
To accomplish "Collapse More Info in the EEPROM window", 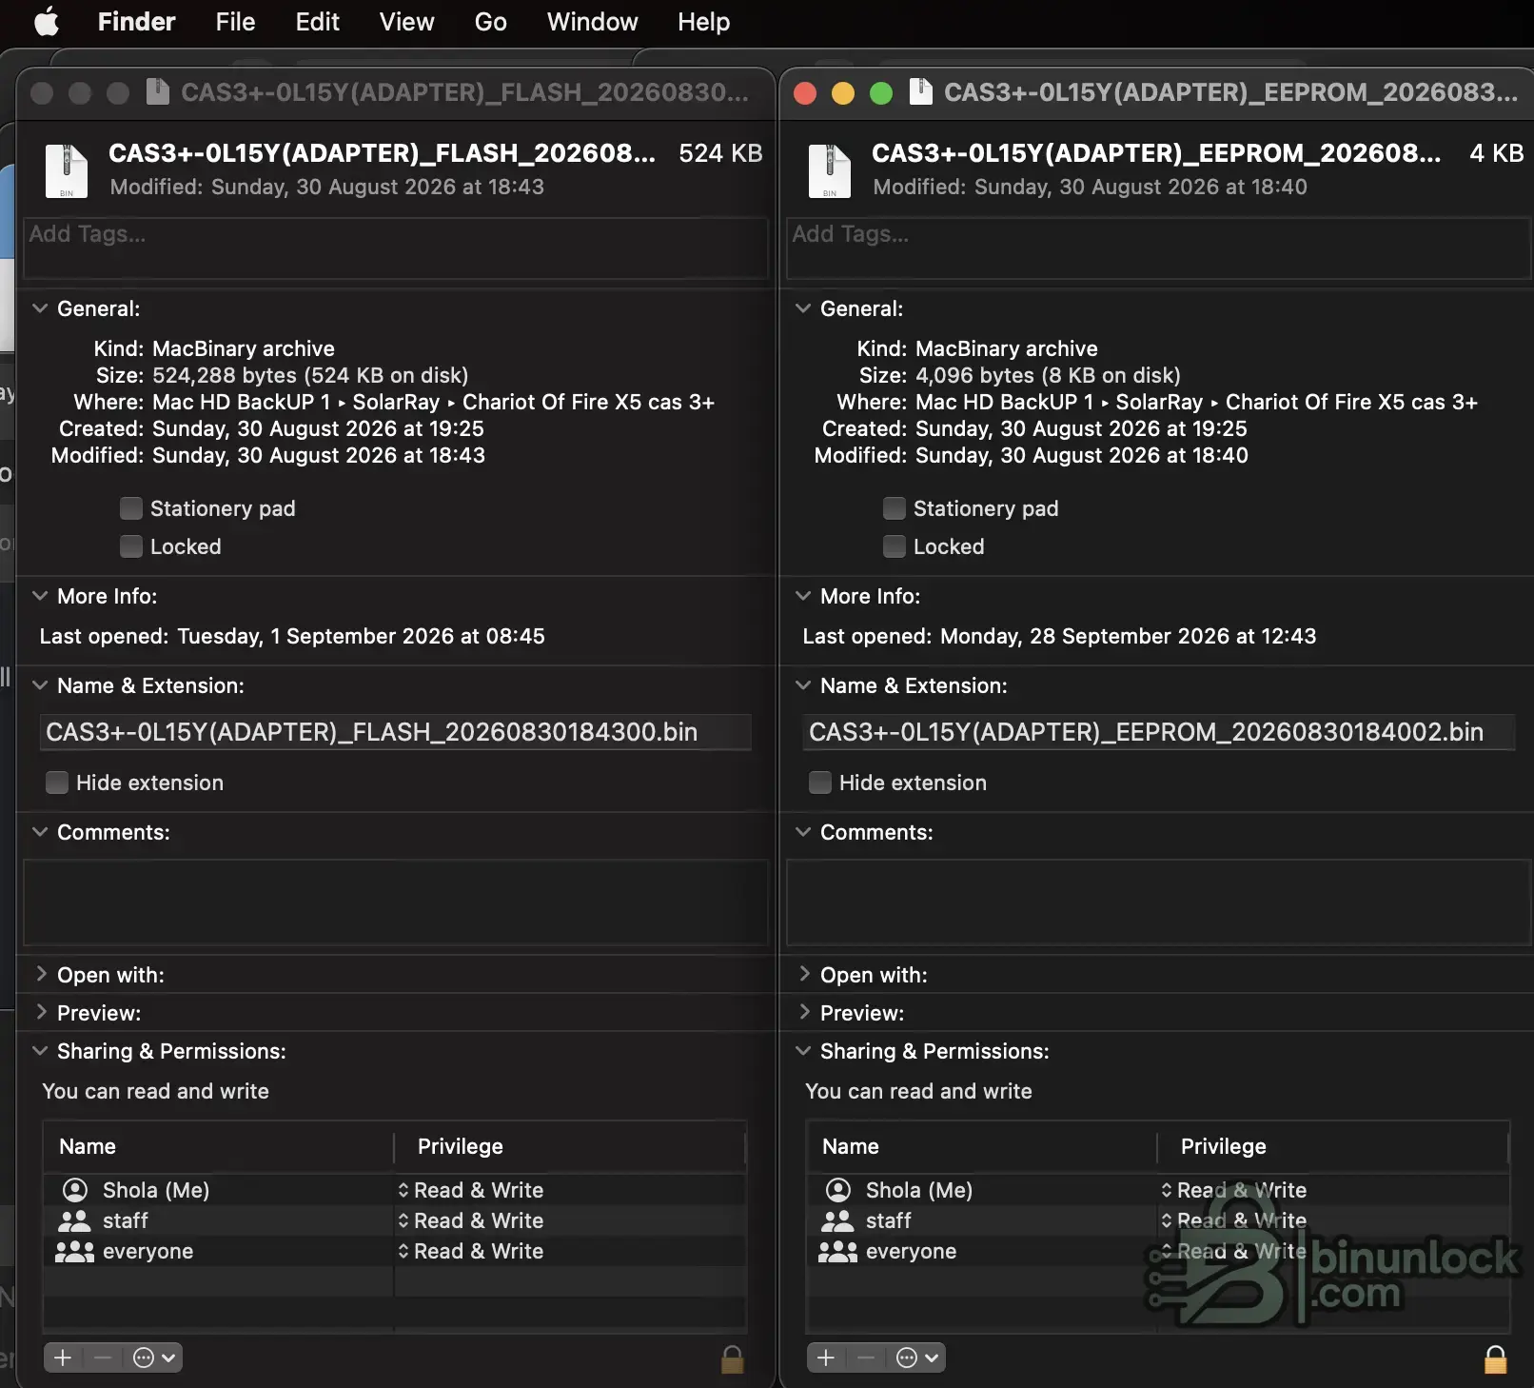I will click(803, 596).
